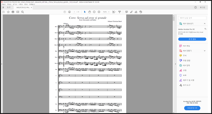The height and width of the screenshot is (114, 212).
Task: Click the Save file icon
Action: tap(4, 12)
